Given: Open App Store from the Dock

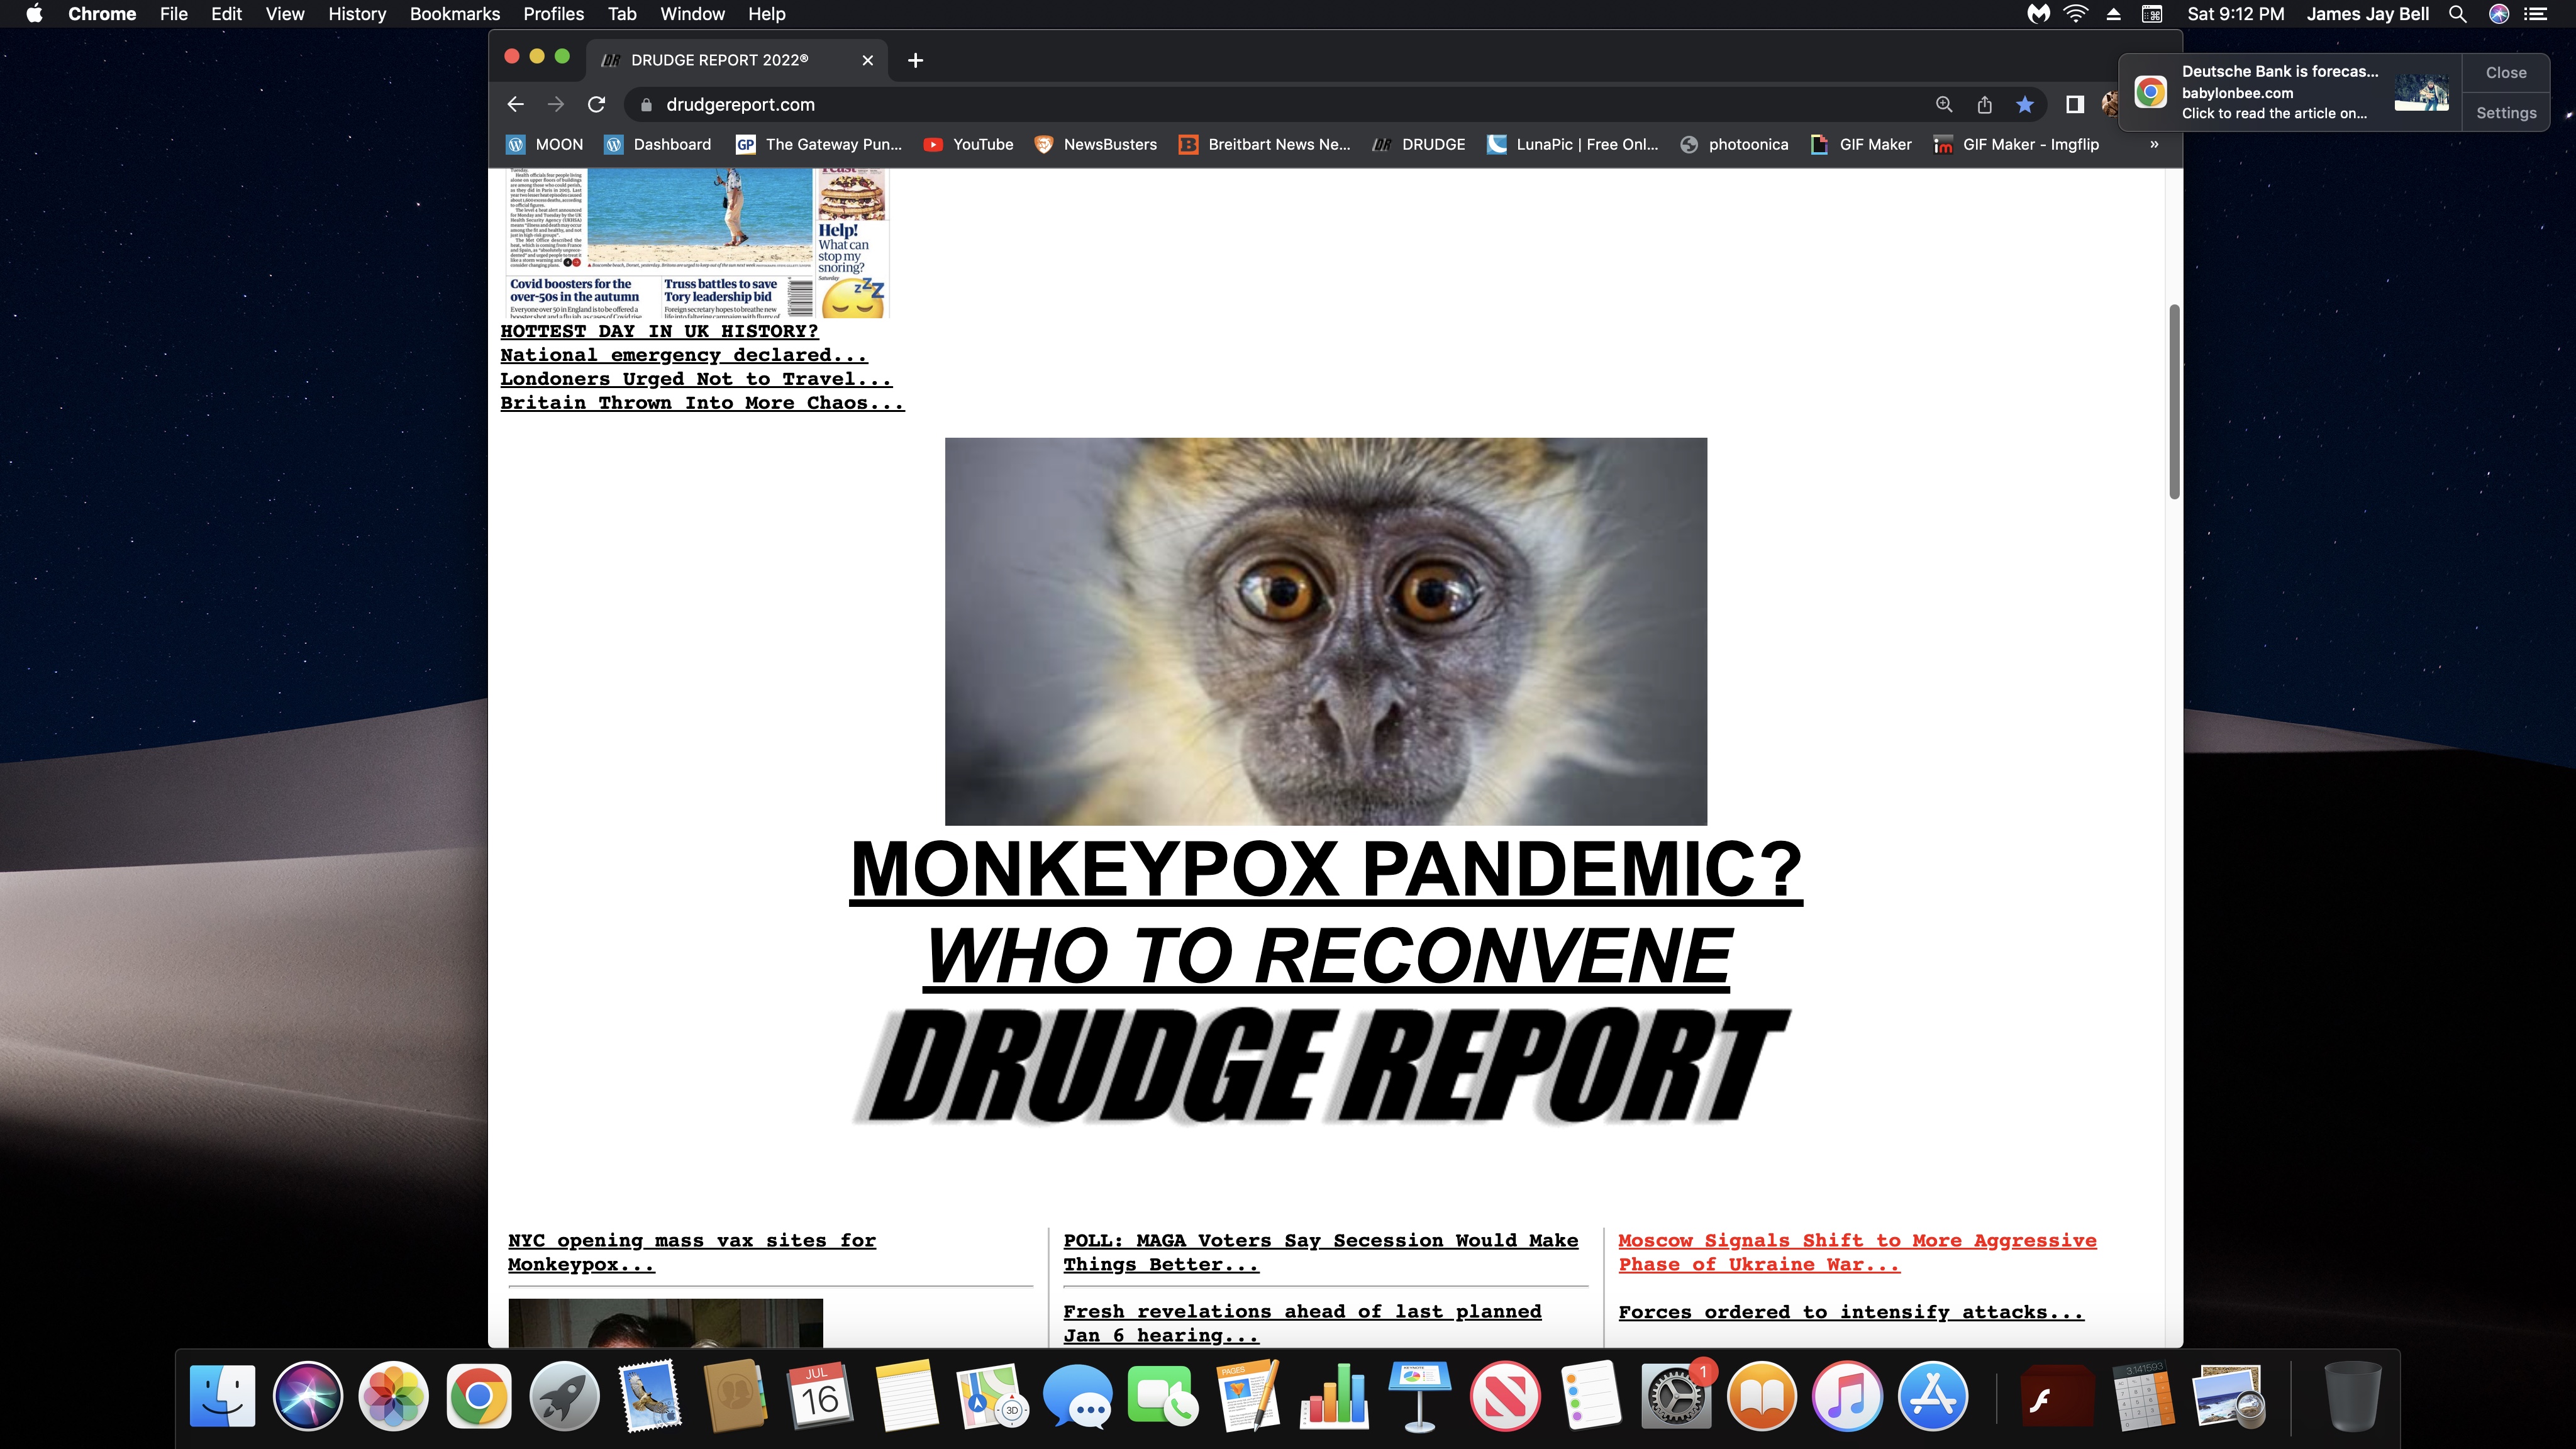Looking at the screenshot, I should point(1932,1396).
